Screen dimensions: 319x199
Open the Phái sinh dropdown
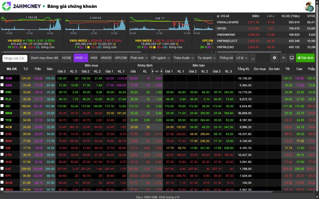click(x=139, y=58)
